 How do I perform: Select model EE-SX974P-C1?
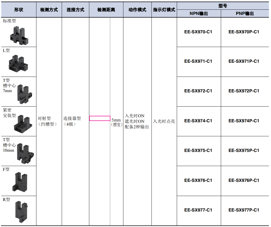click(x=244, y=121)
